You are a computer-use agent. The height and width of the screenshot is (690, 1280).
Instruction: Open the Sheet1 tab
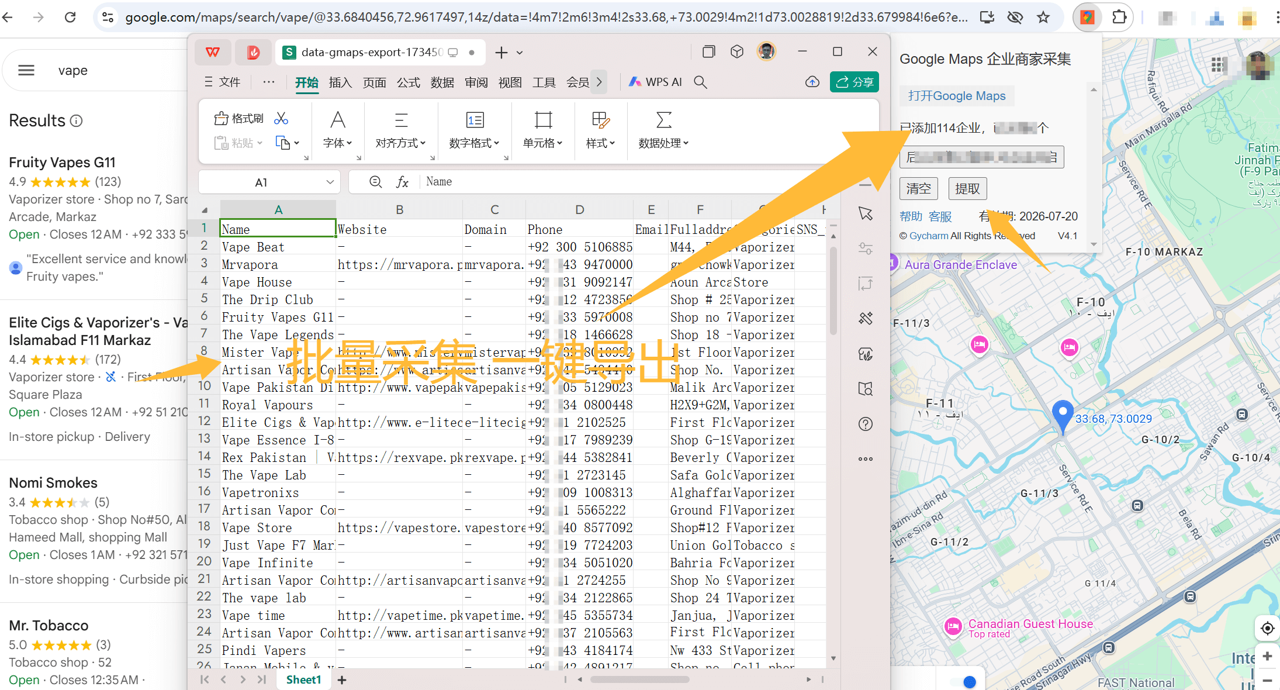coord(303,679)
